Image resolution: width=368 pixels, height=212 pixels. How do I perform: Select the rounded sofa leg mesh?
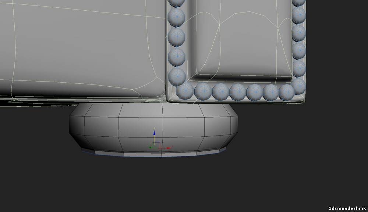pos(153,130)
